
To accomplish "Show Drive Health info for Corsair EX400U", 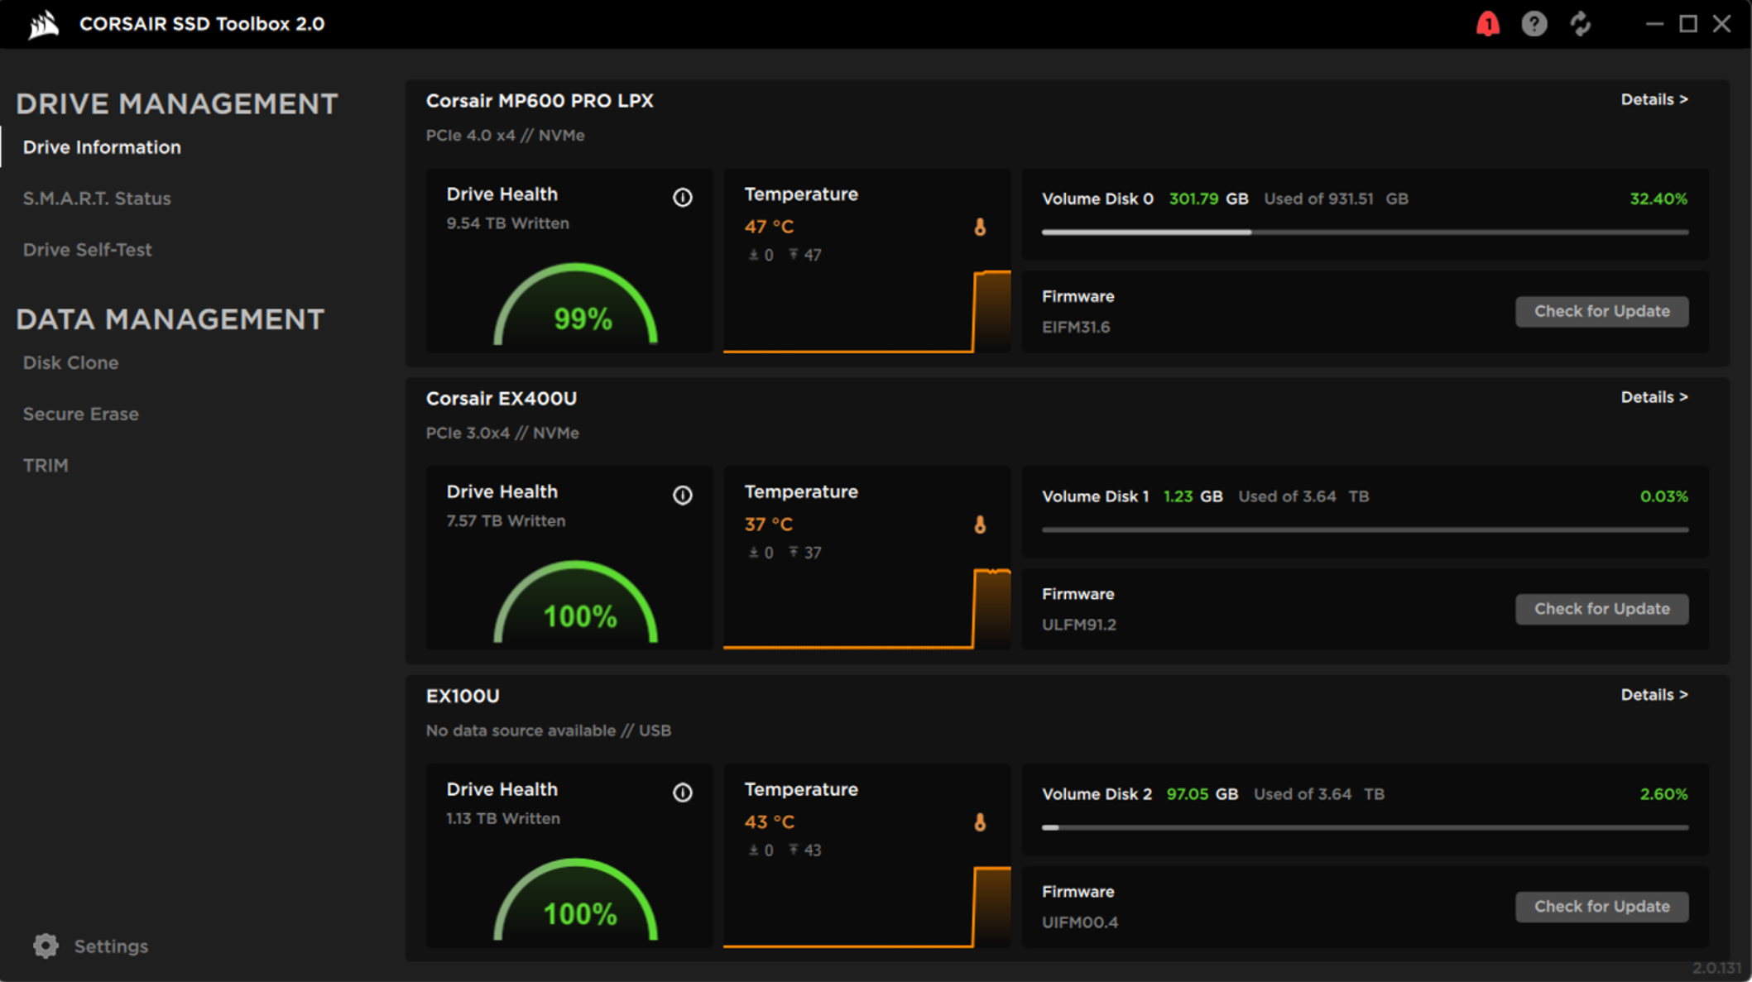I will point(682,495).
